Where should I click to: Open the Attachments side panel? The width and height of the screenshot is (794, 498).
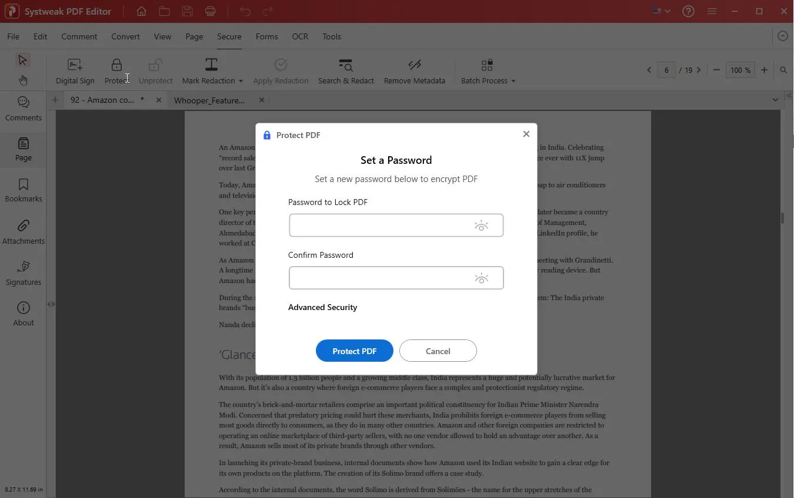pos(24,232)
